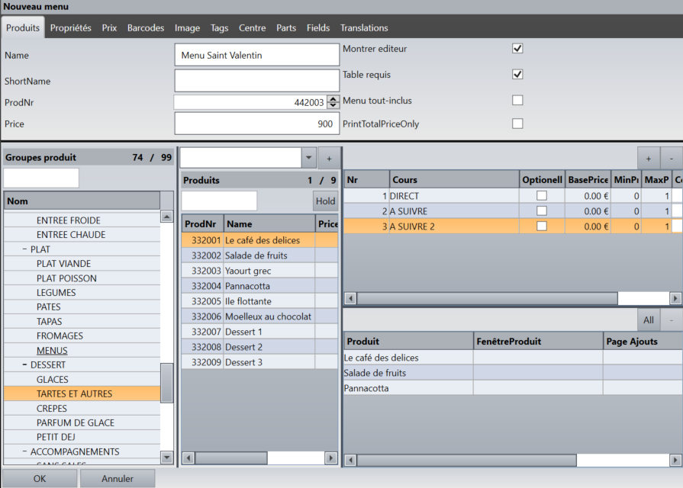This screenshot has height=488, width=683.
Task: Uncheck the Table requis checkbox
Action: [x=517, y=75]
